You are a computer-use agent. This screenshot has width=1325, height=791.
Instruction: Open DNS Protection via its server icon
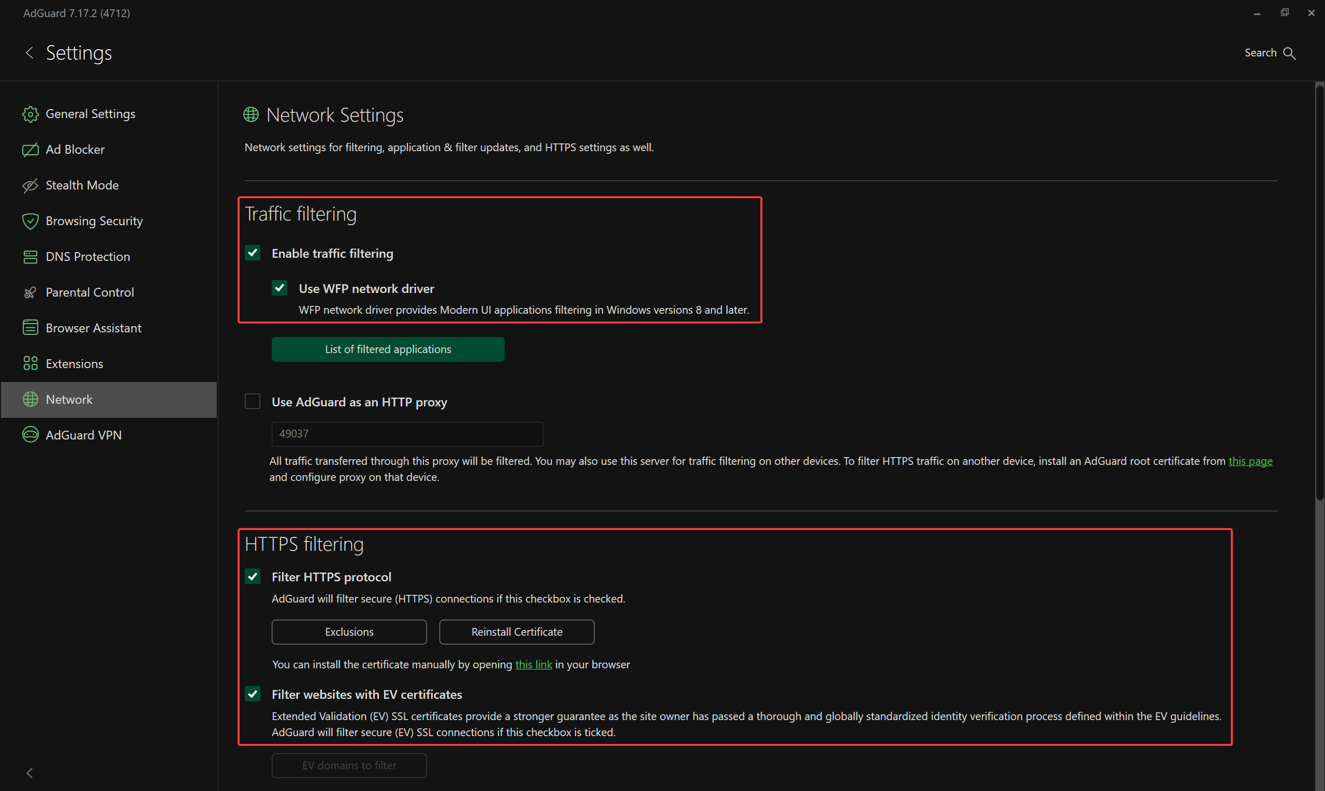point(31,257)
